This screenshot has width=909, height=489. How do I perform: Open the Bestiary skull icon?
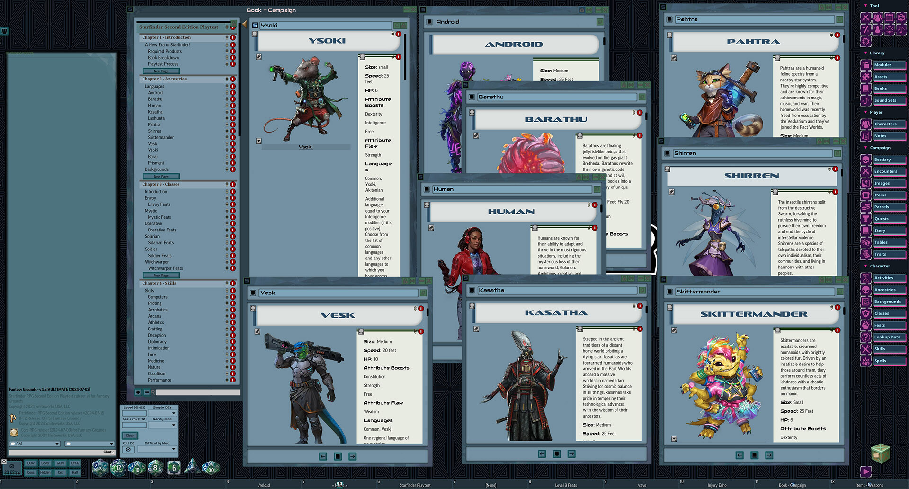[865, 160]
